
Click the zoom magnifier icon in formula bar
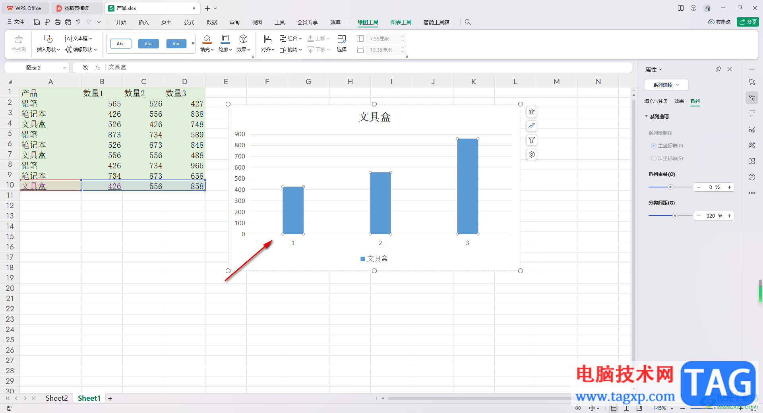tap(85, 68)
